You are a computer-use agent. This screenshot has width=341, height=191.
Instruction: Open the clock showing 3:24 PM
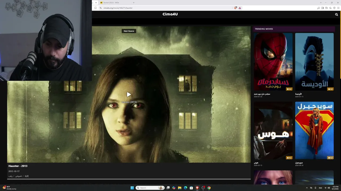(x=335, y=188)
